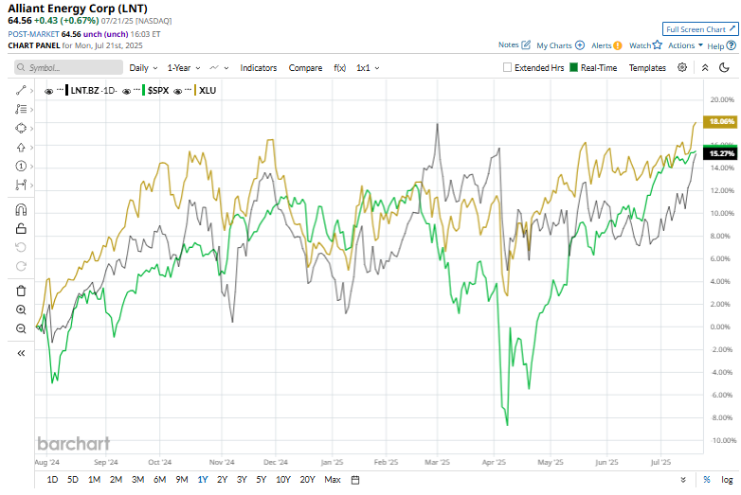Enable Extended Hrs checkbox
The width and height of the screenshot is (741, 495).
point(507,67)
